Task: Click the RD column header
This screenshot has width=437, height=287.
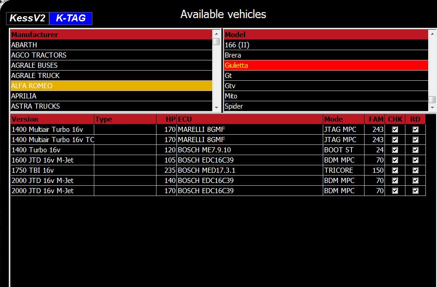Action: pos(415,119)
